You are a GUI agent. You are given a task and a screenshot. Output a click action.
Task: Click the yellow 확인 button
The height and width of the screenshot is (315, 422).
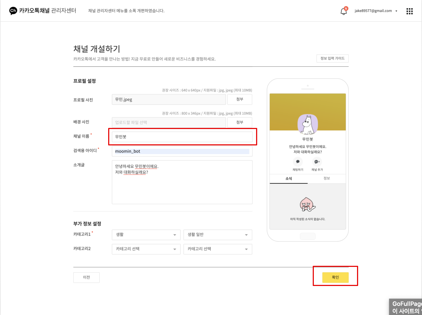click(335, 277)
